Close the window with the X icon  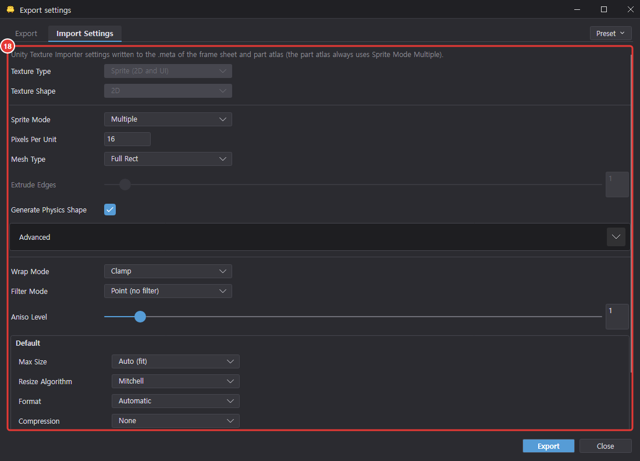point(630,9)
